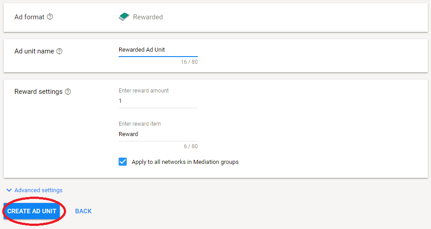Go back using the Back button
Screen dimensions: 431x229
coord(83,211)
